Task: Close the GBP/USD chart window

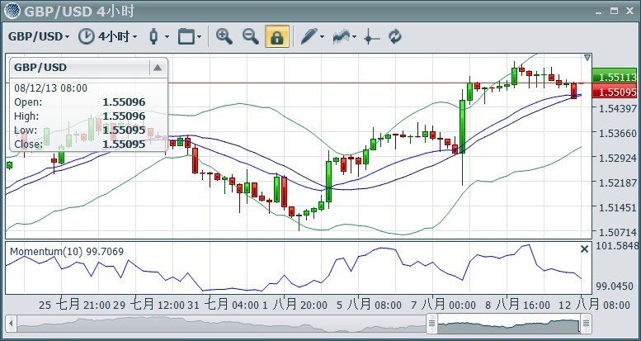Action: coord(629,11)
